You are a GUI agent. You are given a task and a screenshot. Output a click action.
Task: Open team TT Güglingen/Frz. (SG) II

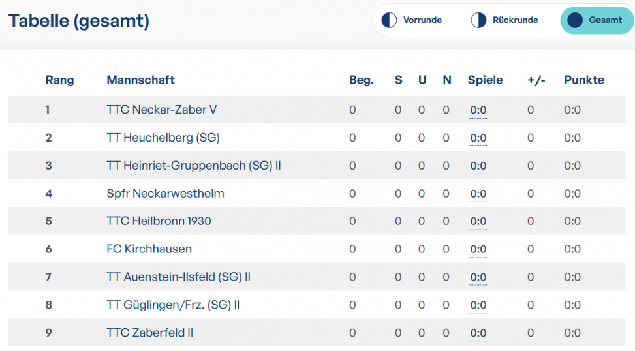[x=173, y=305]
